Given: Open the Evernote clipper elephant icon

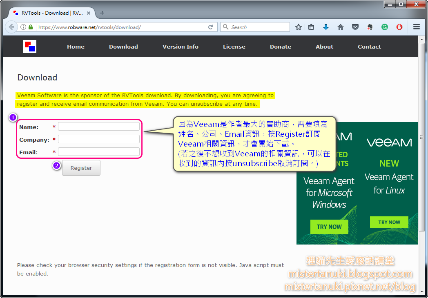Looking at the screenshot, I should [x=370, y=27].
